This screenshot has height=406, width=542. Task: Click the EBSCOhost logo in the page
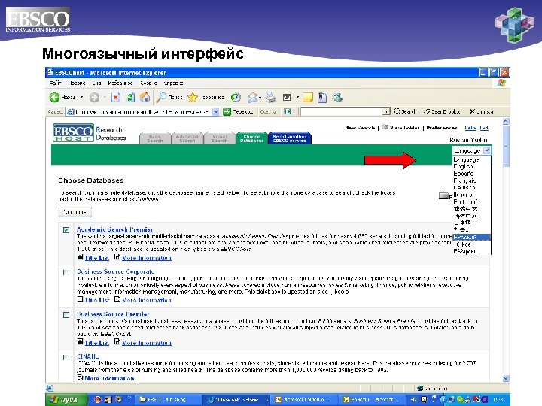pos(73,133)
